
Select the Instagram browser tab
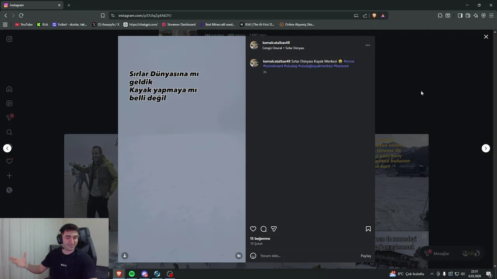coord(32,5)
